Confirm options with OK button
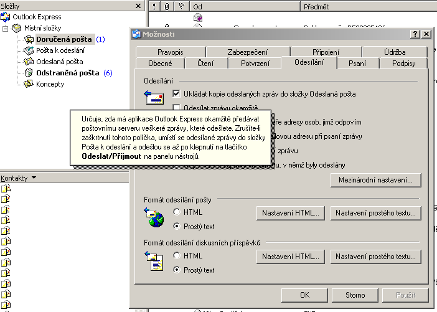 [x=304, y=295]
